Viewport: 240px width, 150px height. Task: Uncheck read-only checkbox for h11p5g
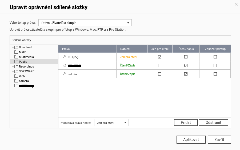point(160,57)
